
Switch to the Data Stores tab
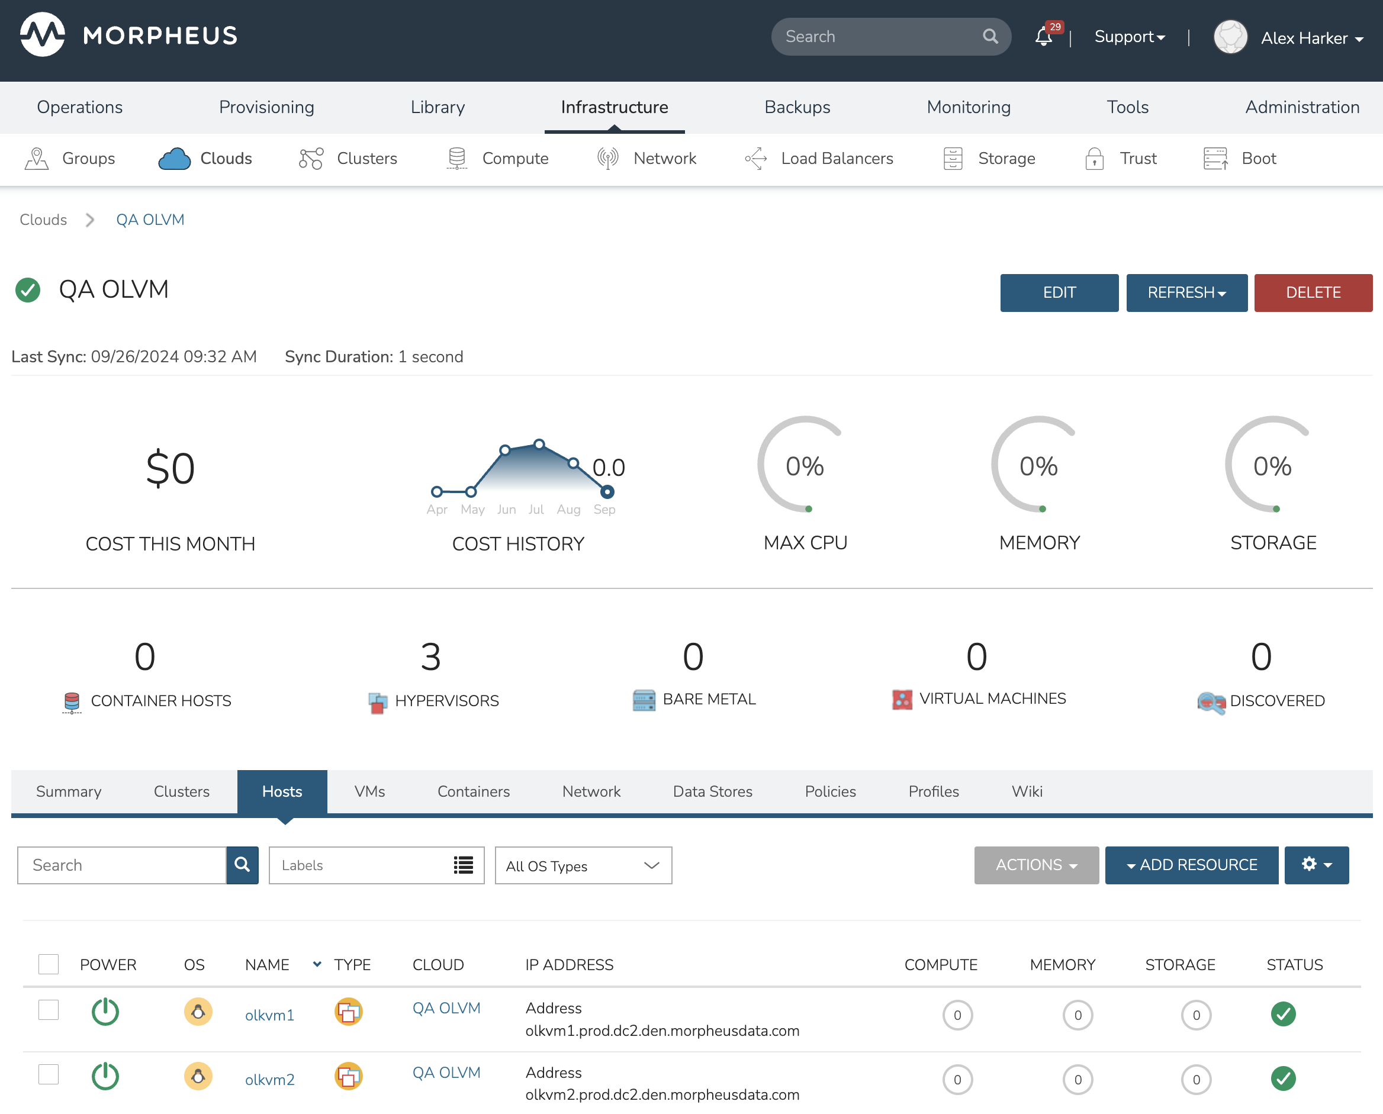pyautogui.click(x=712, y=791)
